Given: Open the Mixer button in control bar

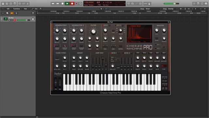Looking at the screenshot, I should click(24, 4).
